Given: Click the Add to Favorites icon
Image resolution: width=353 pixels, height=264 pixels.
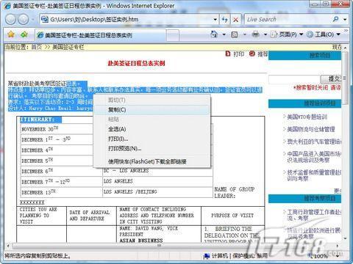Looking at the screenshot, I should (x=24, y=34).
